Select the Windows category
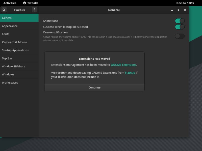 pos(8,74)
